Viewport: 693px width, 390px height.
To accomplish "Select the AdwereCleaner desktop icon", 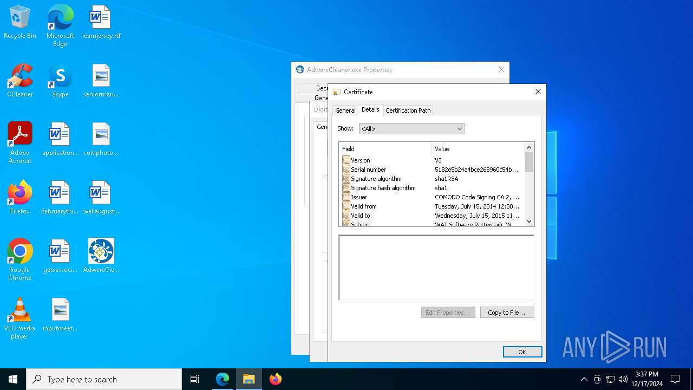I will click(101, 256).
